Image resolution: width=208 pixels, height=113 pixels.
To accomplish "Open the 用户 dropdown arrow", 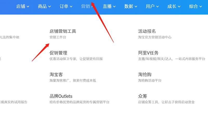I will point(158,6).
